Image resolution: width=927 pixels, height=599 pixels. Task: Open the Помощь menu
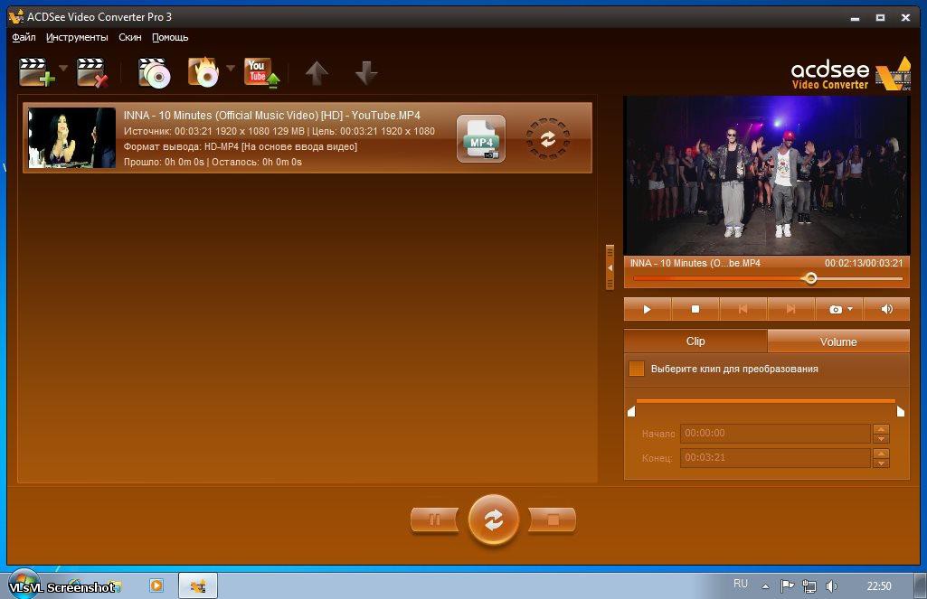[170, 37]
